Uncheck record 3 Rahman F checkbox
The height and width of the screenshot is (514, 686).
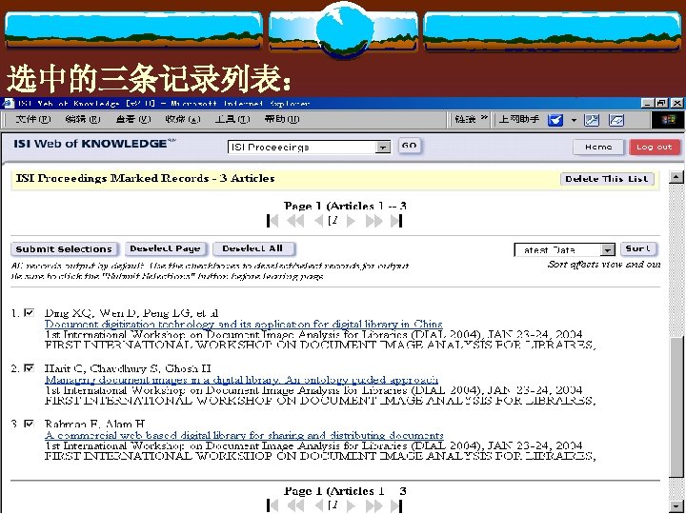pyautogui.click(x=29, y=424)
